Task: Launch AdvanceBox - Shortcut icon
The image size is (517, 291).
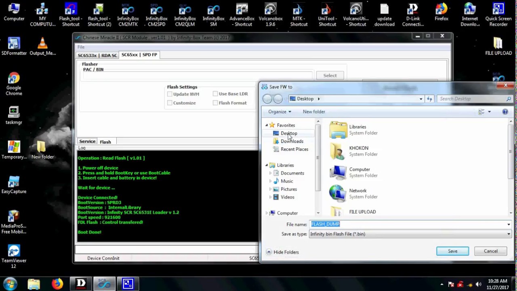Action: [242, 15]
